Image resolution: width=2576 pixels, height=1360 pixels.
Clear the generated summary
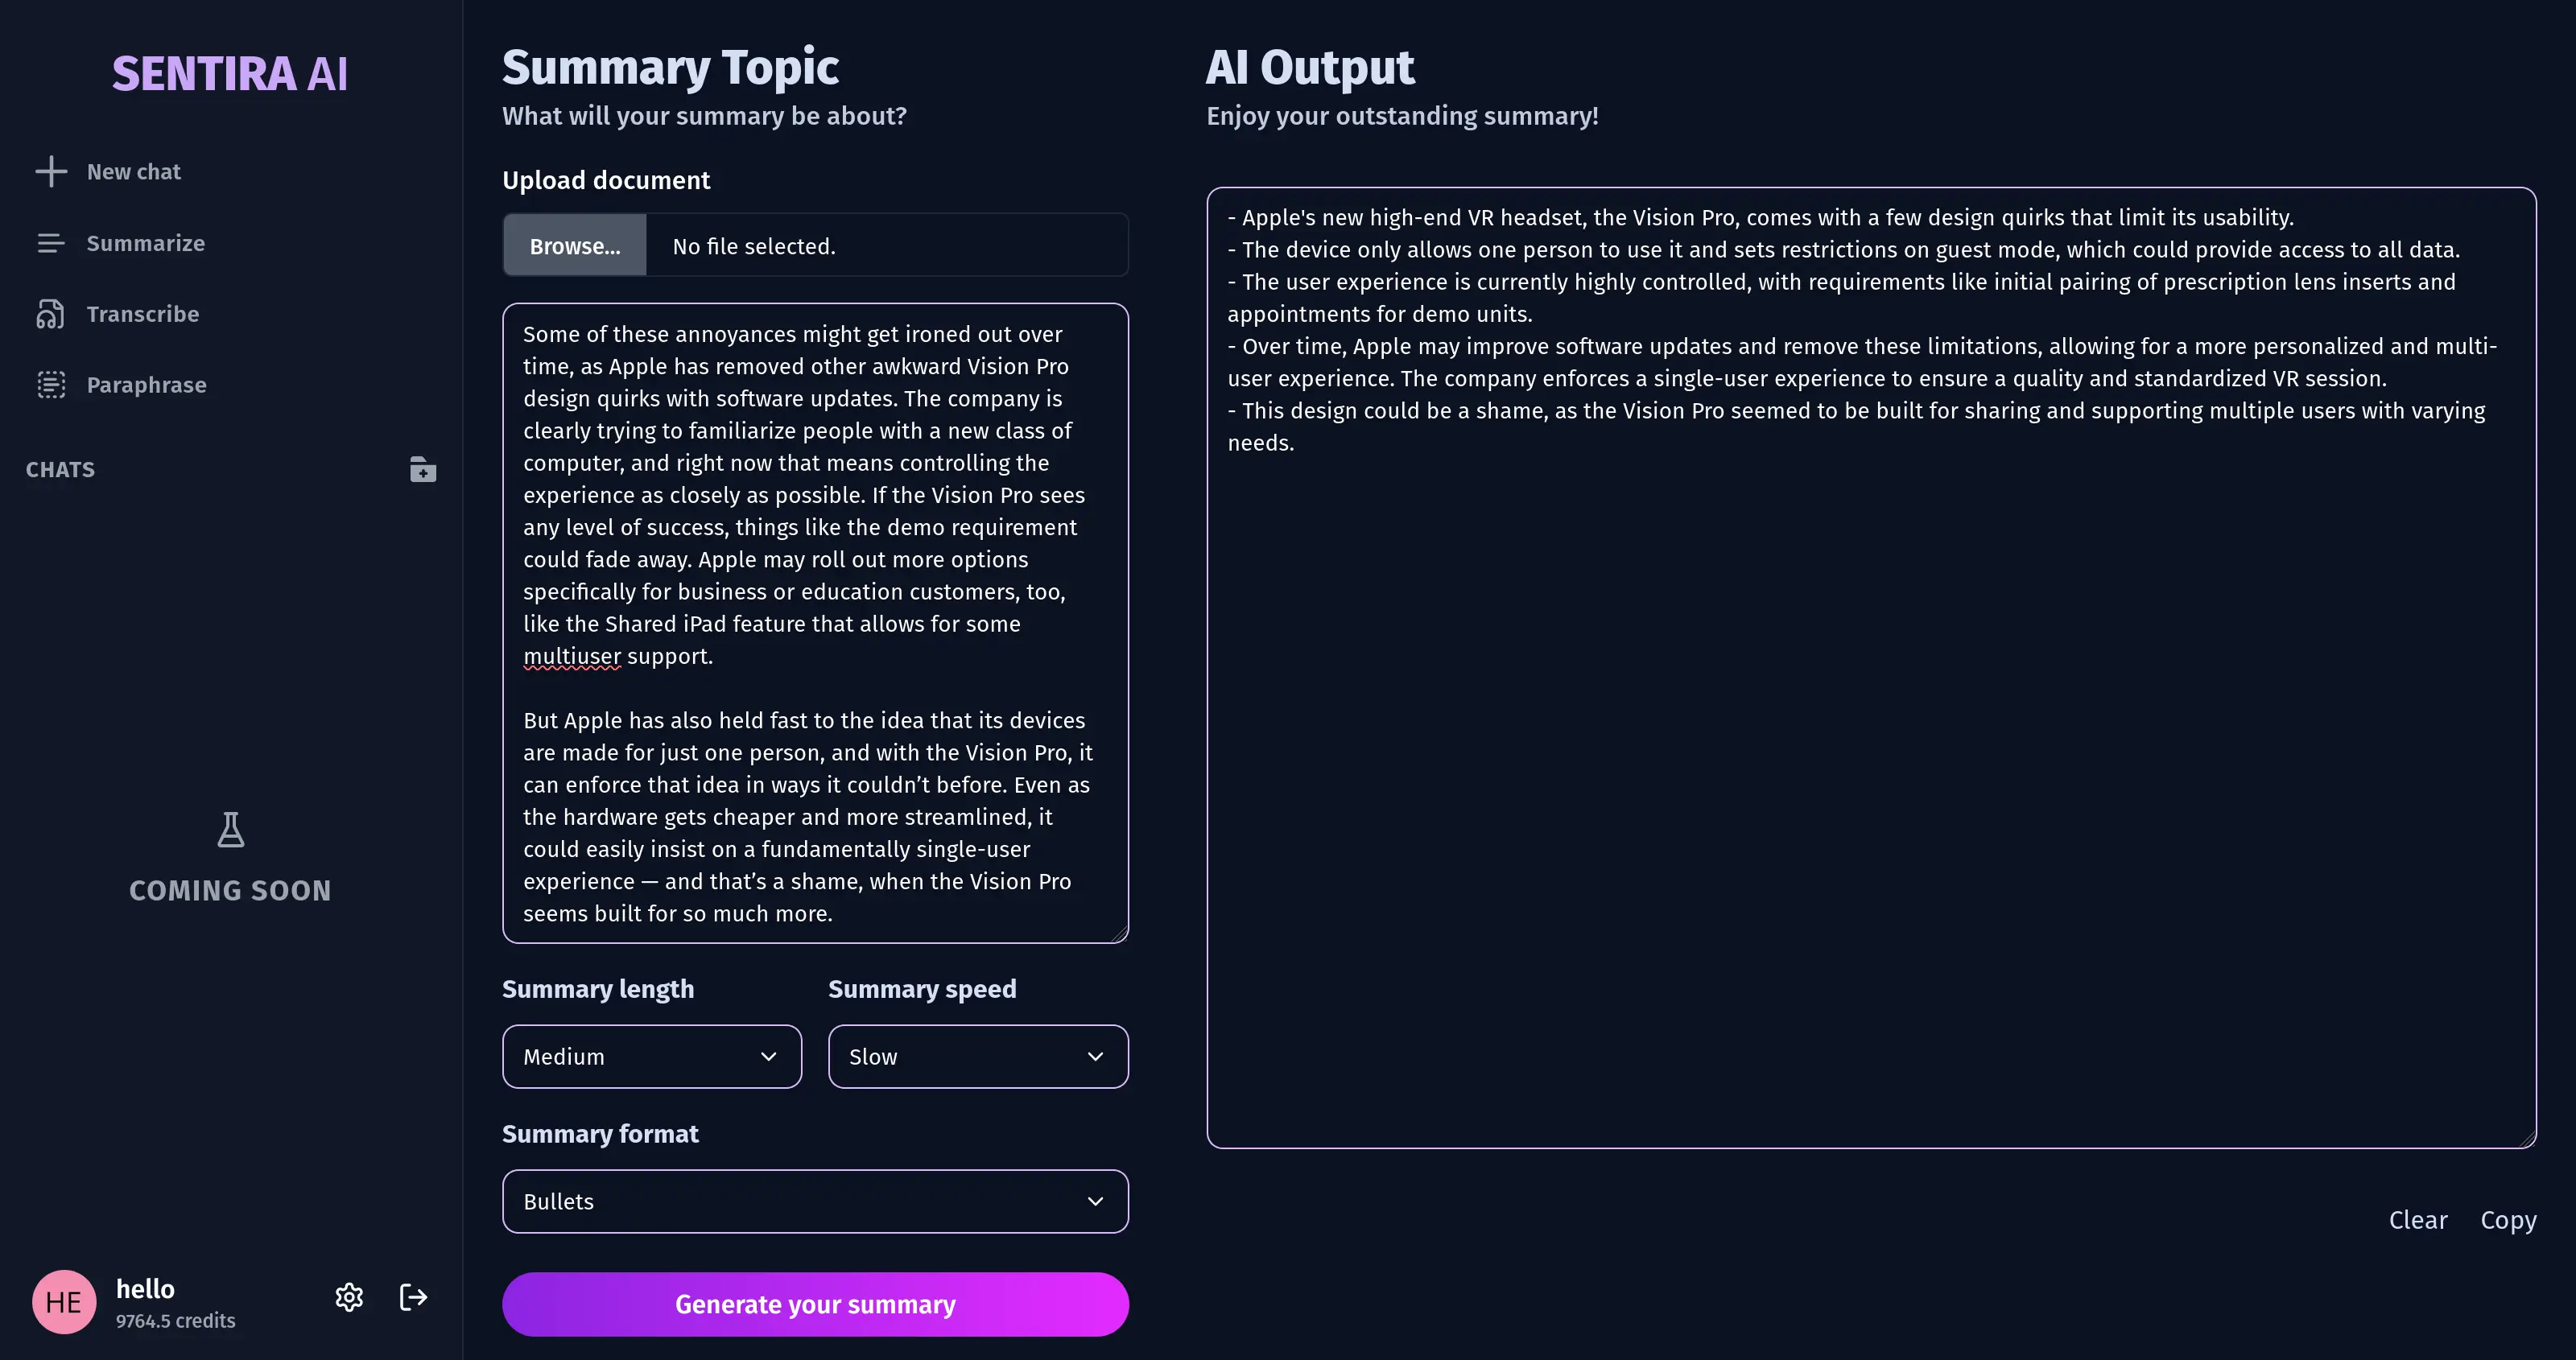2417,1219
